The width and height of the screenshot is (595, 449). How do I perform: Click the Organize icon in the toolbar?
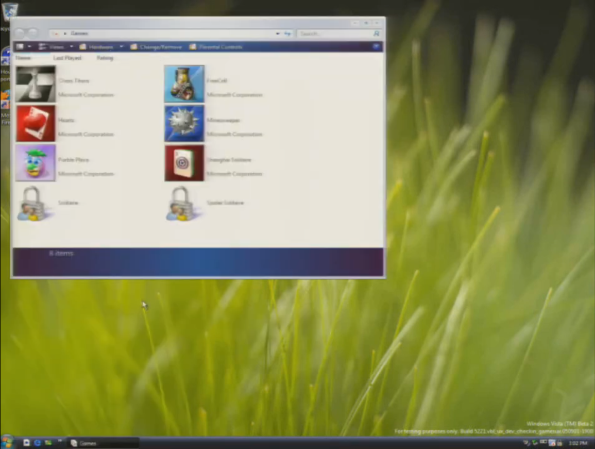pos(20,47)
